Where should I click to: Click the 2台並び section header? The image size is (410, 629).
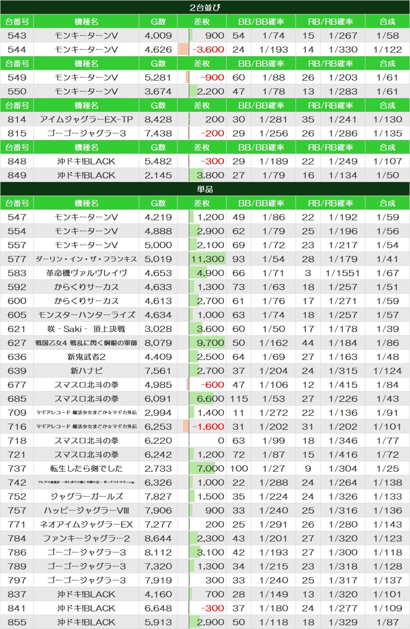[205, 7]
